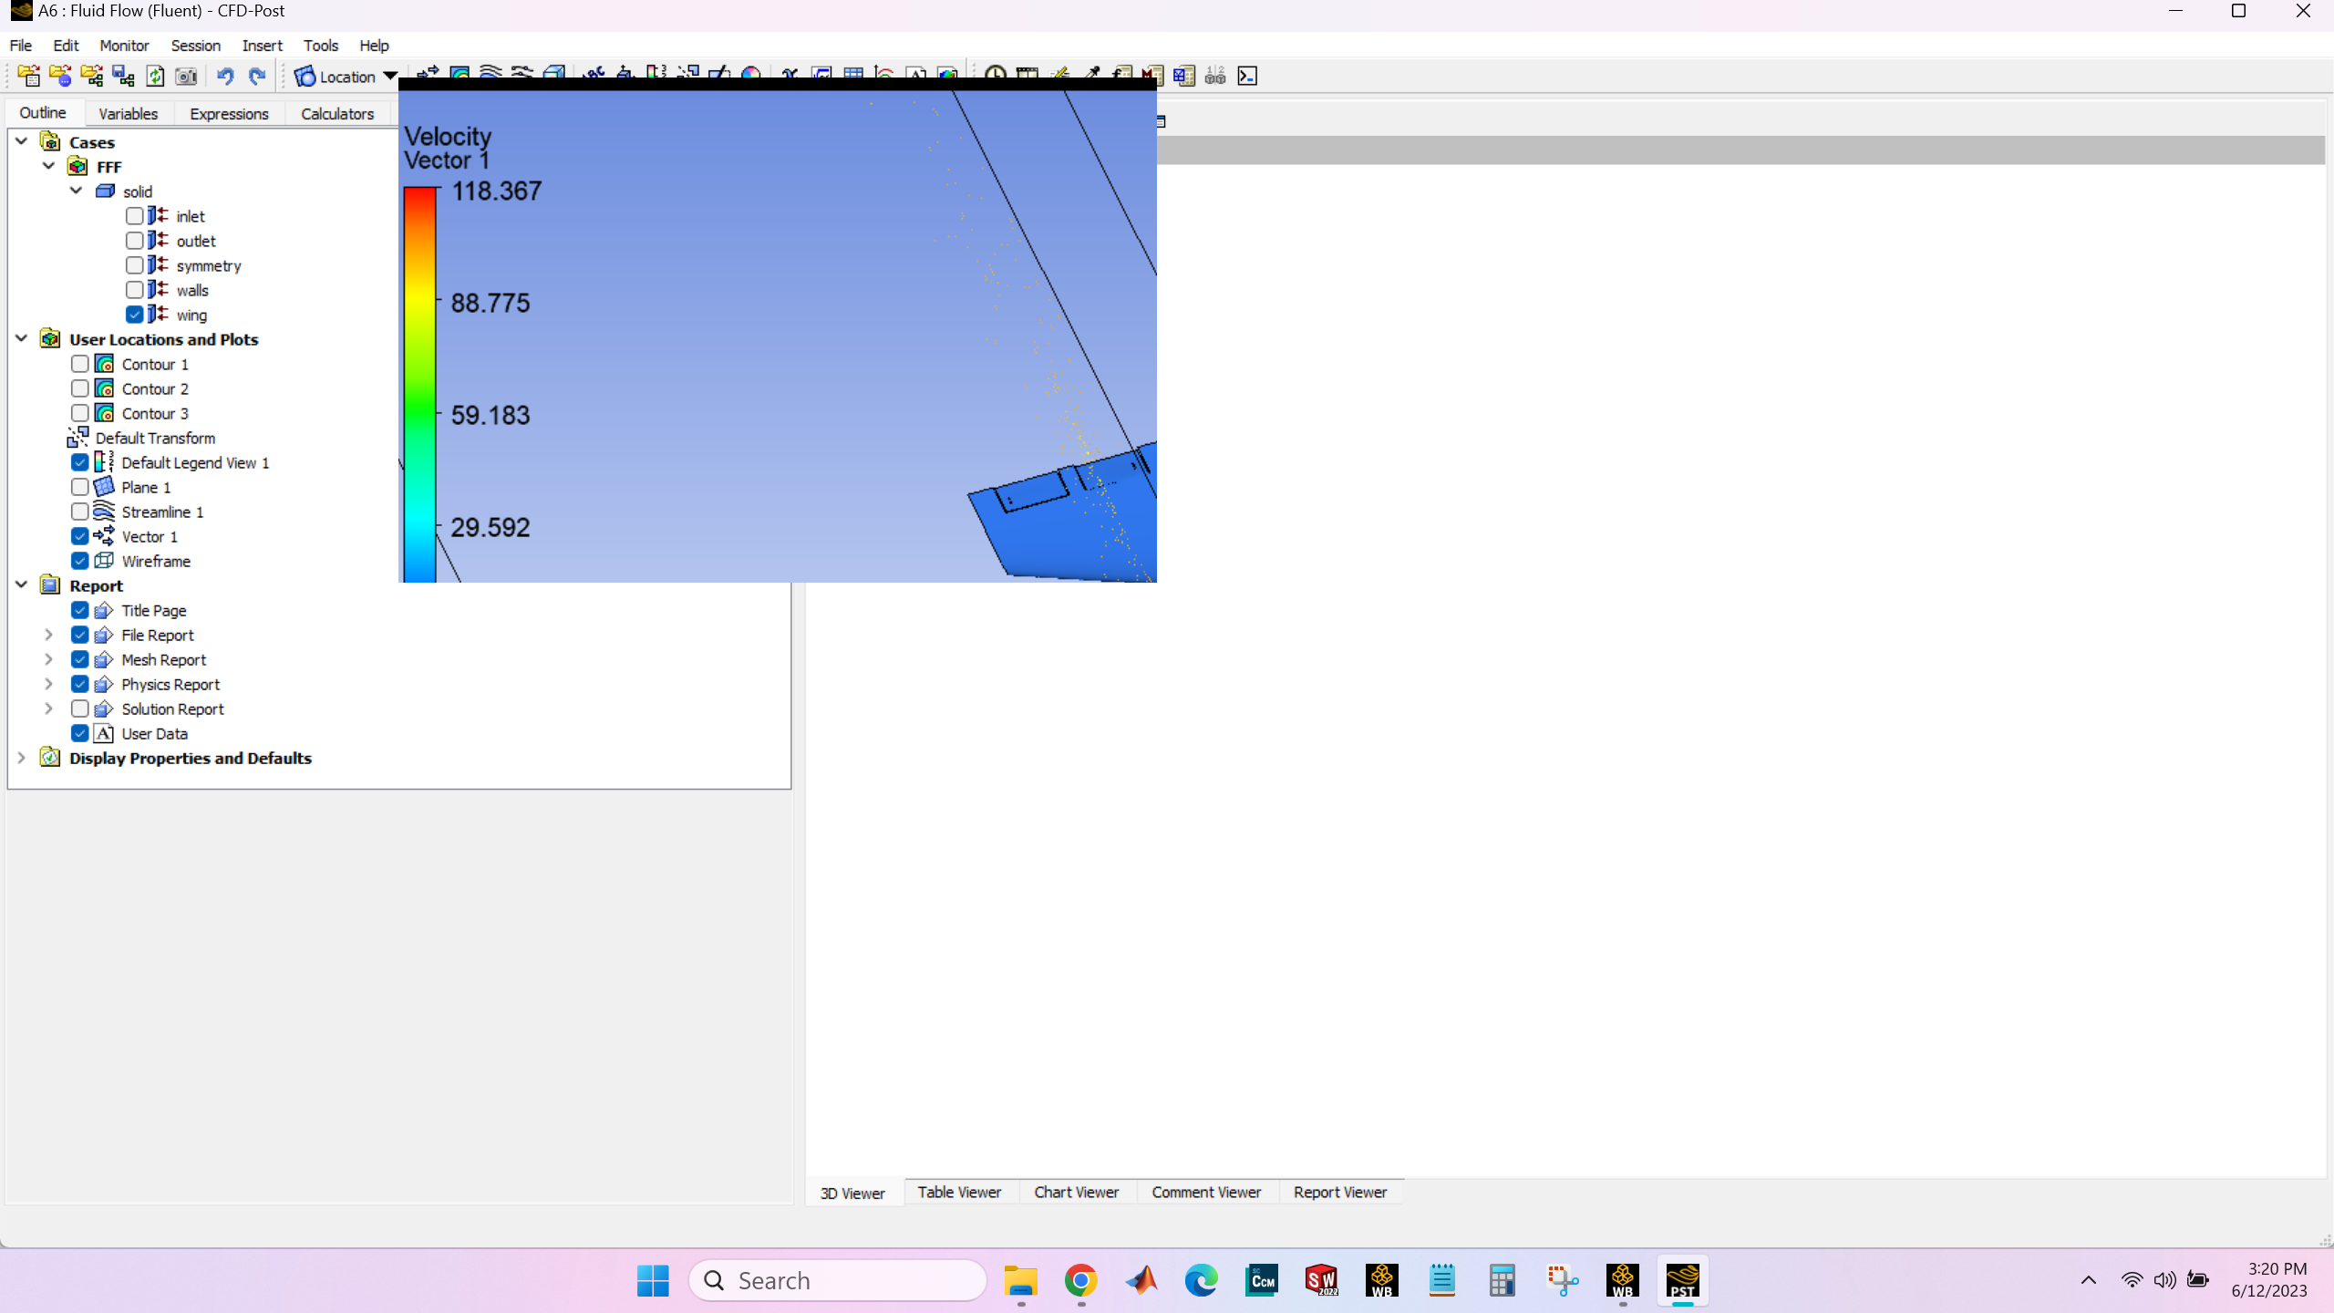2334x1313 pixels.
Task: Uncheck the Vector 1 visibility checkbox
Action: tap(80, 536)
